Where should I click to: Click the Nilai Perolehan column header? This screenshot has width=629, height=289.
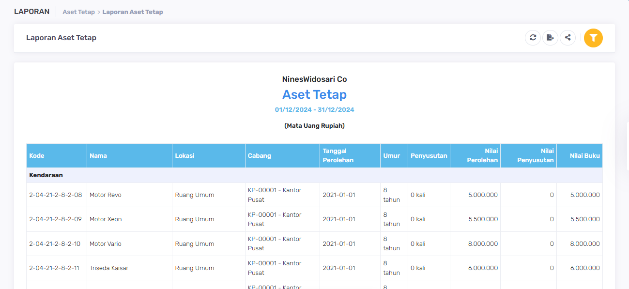pos(475,156)
